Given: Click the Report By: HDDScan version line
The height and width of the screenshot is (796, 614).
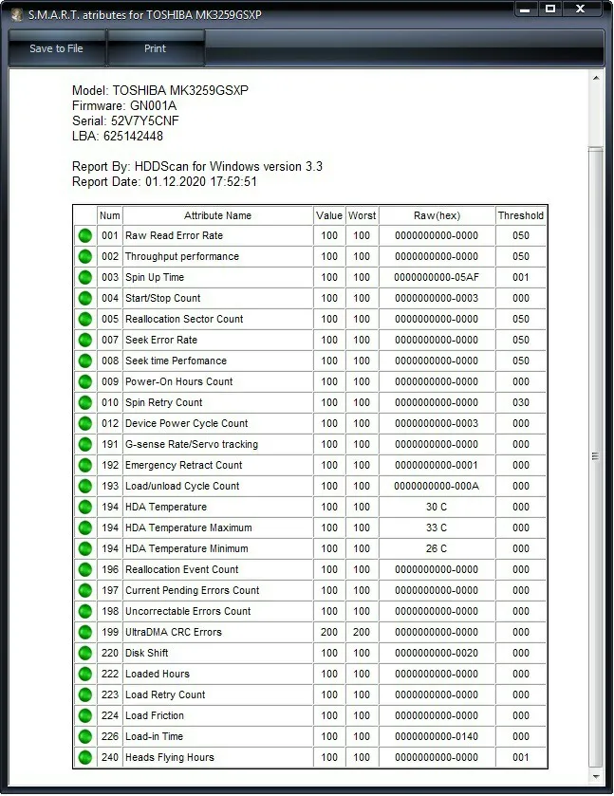Looking at the screenshot, I should [x=197, y=167].
